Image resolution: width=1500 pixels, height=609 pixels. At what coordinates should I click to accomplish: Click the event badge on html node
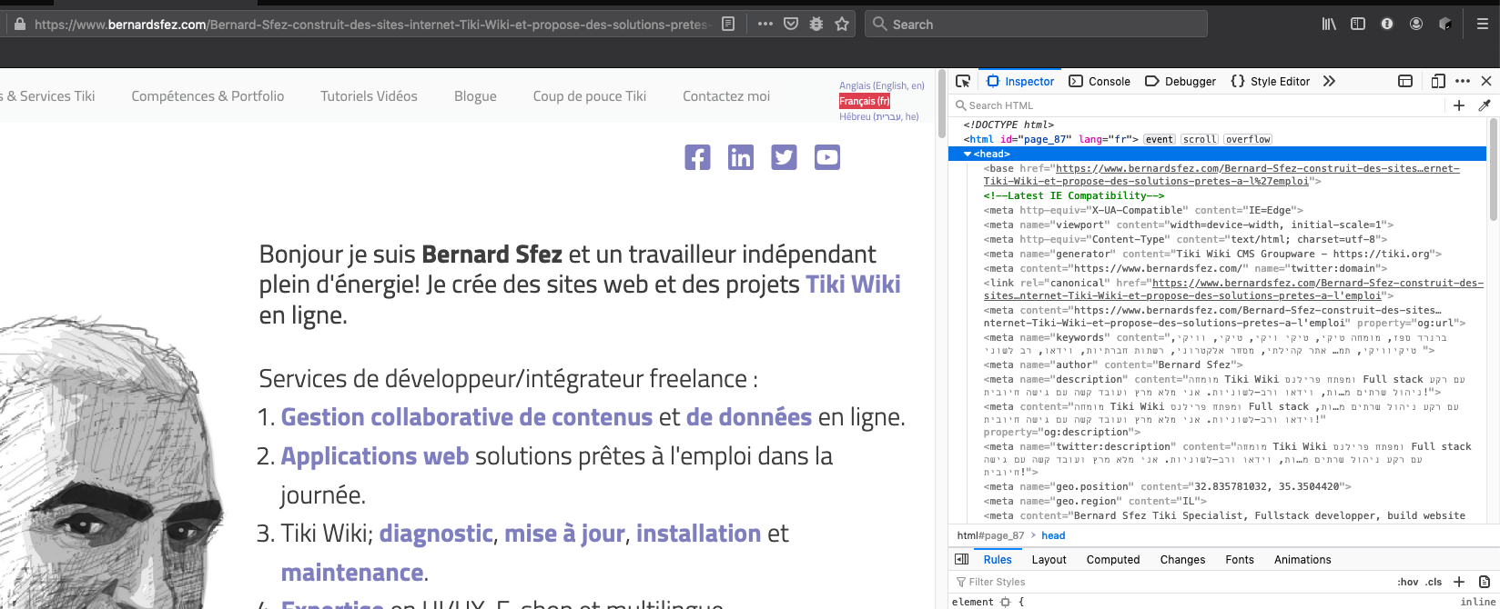click(x=1159, y=139)
